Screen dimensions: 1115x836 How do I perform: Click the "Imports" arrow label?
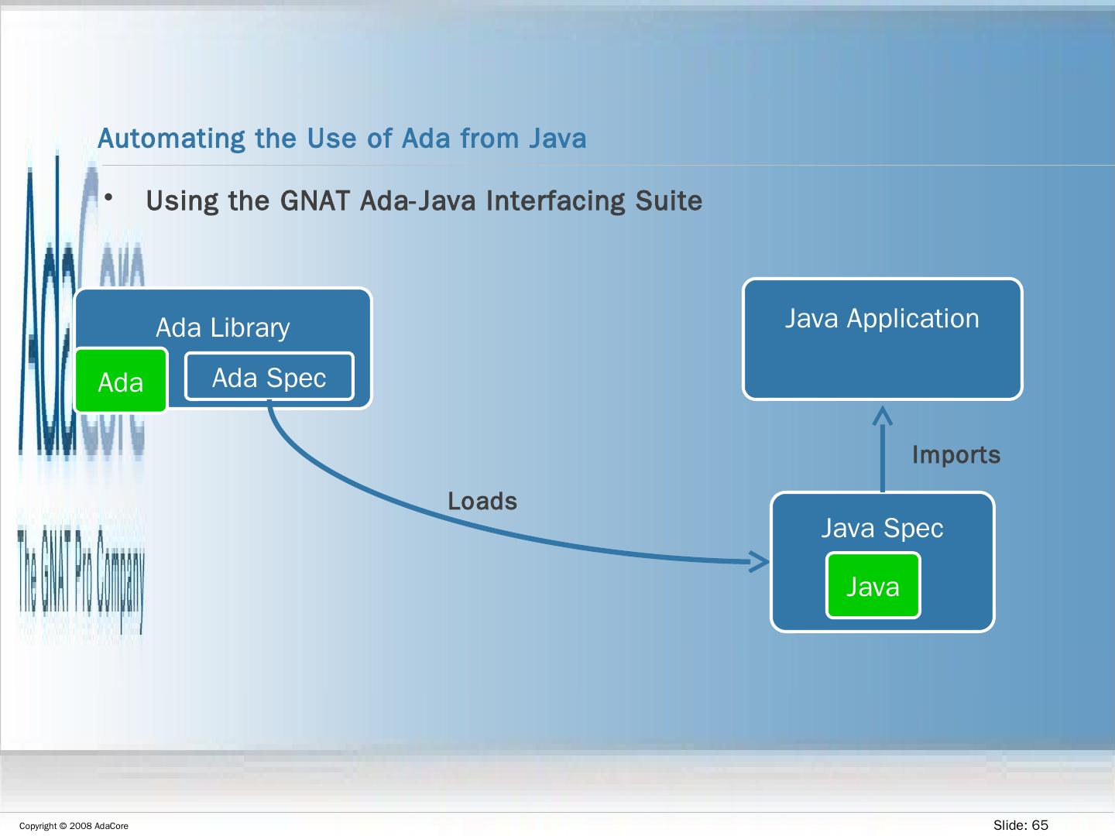956,454
